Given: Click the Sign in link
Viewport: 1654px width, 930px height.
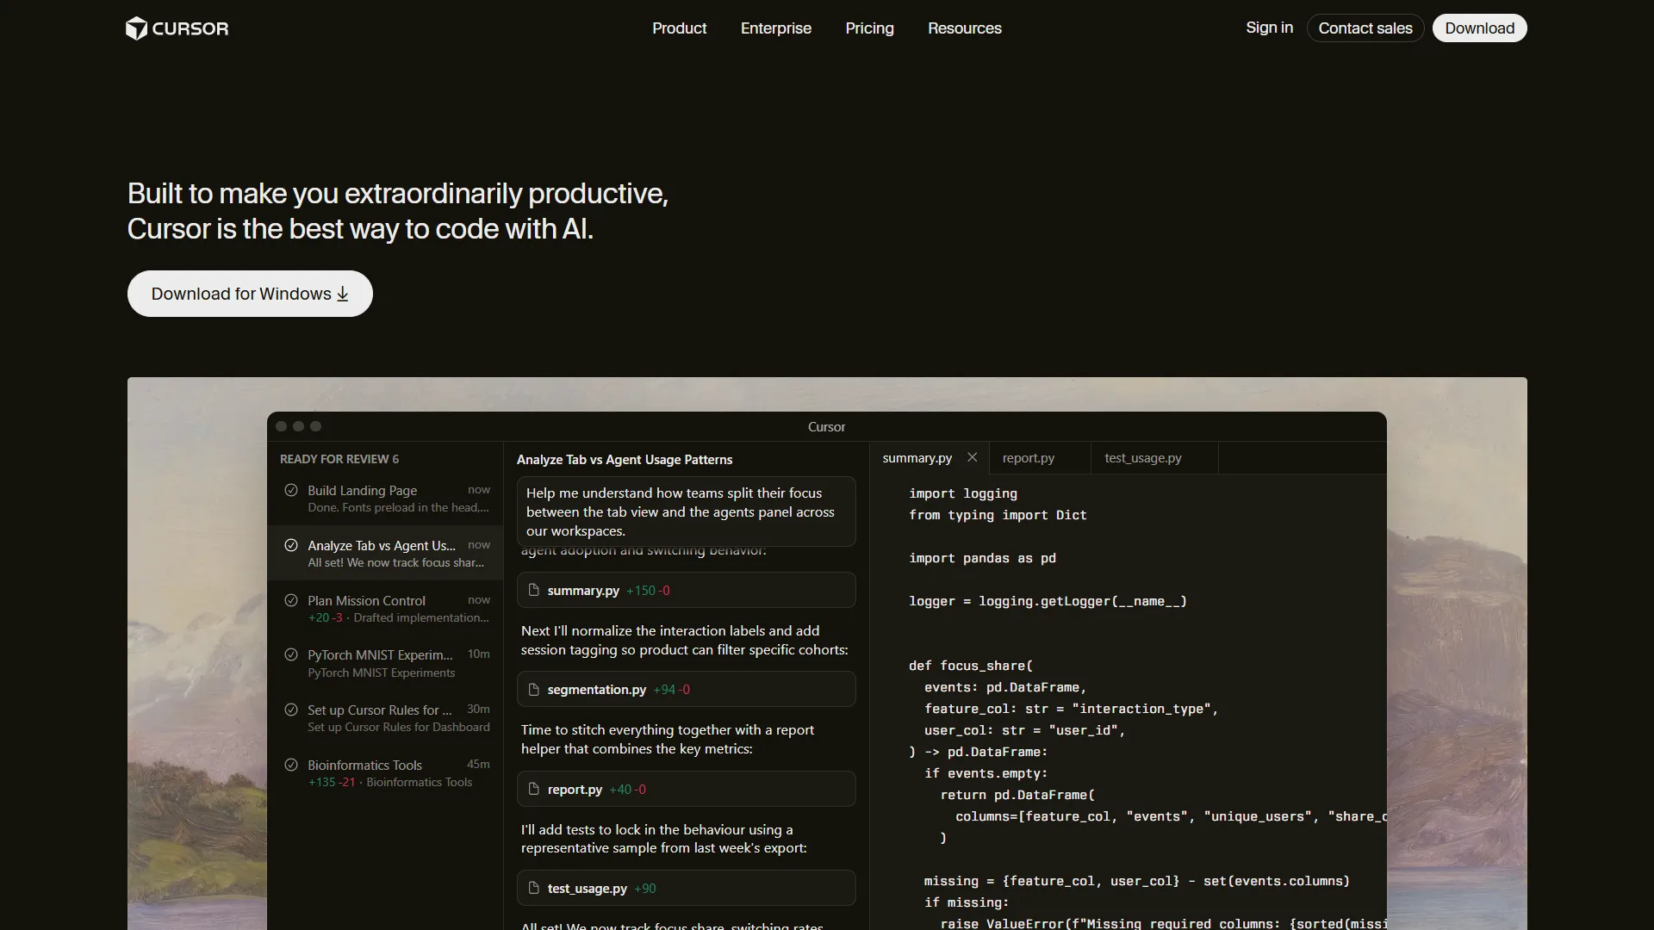Looking at the screenshot, I should click(1269, 28).
